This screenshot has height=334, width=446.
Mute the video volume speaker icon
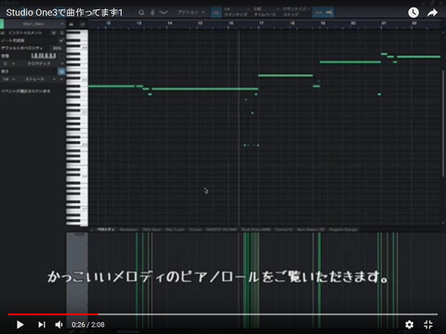[x=59, y=325]
